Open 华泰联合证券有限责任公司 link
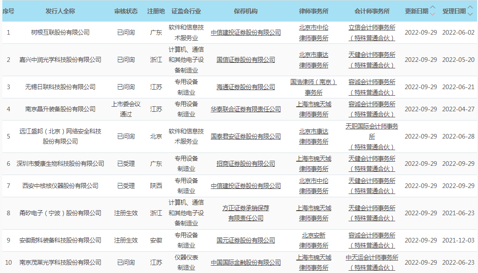This screenshot has width=478, height=273. click(x=246, y=109)
